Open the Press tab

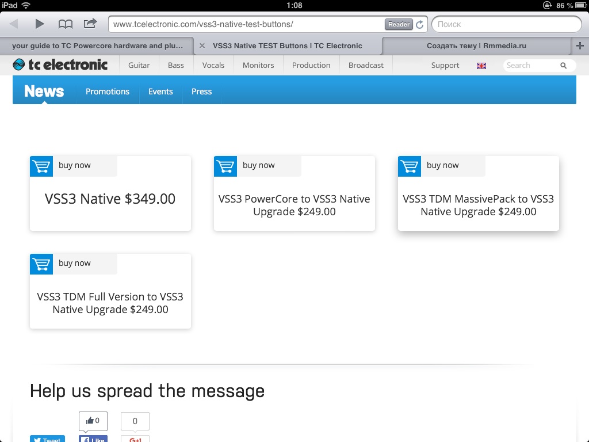click(202, 92)
